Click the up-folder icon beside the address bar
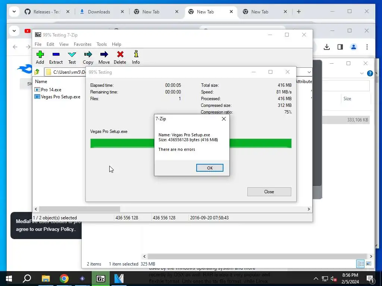This screenshot has height=286, width=382. [37, 72]
